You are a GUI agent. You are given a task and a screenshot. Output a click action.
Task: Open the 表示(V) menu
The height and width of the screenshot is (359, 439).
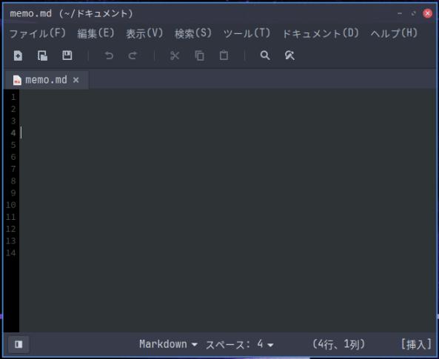pos(144,33)
